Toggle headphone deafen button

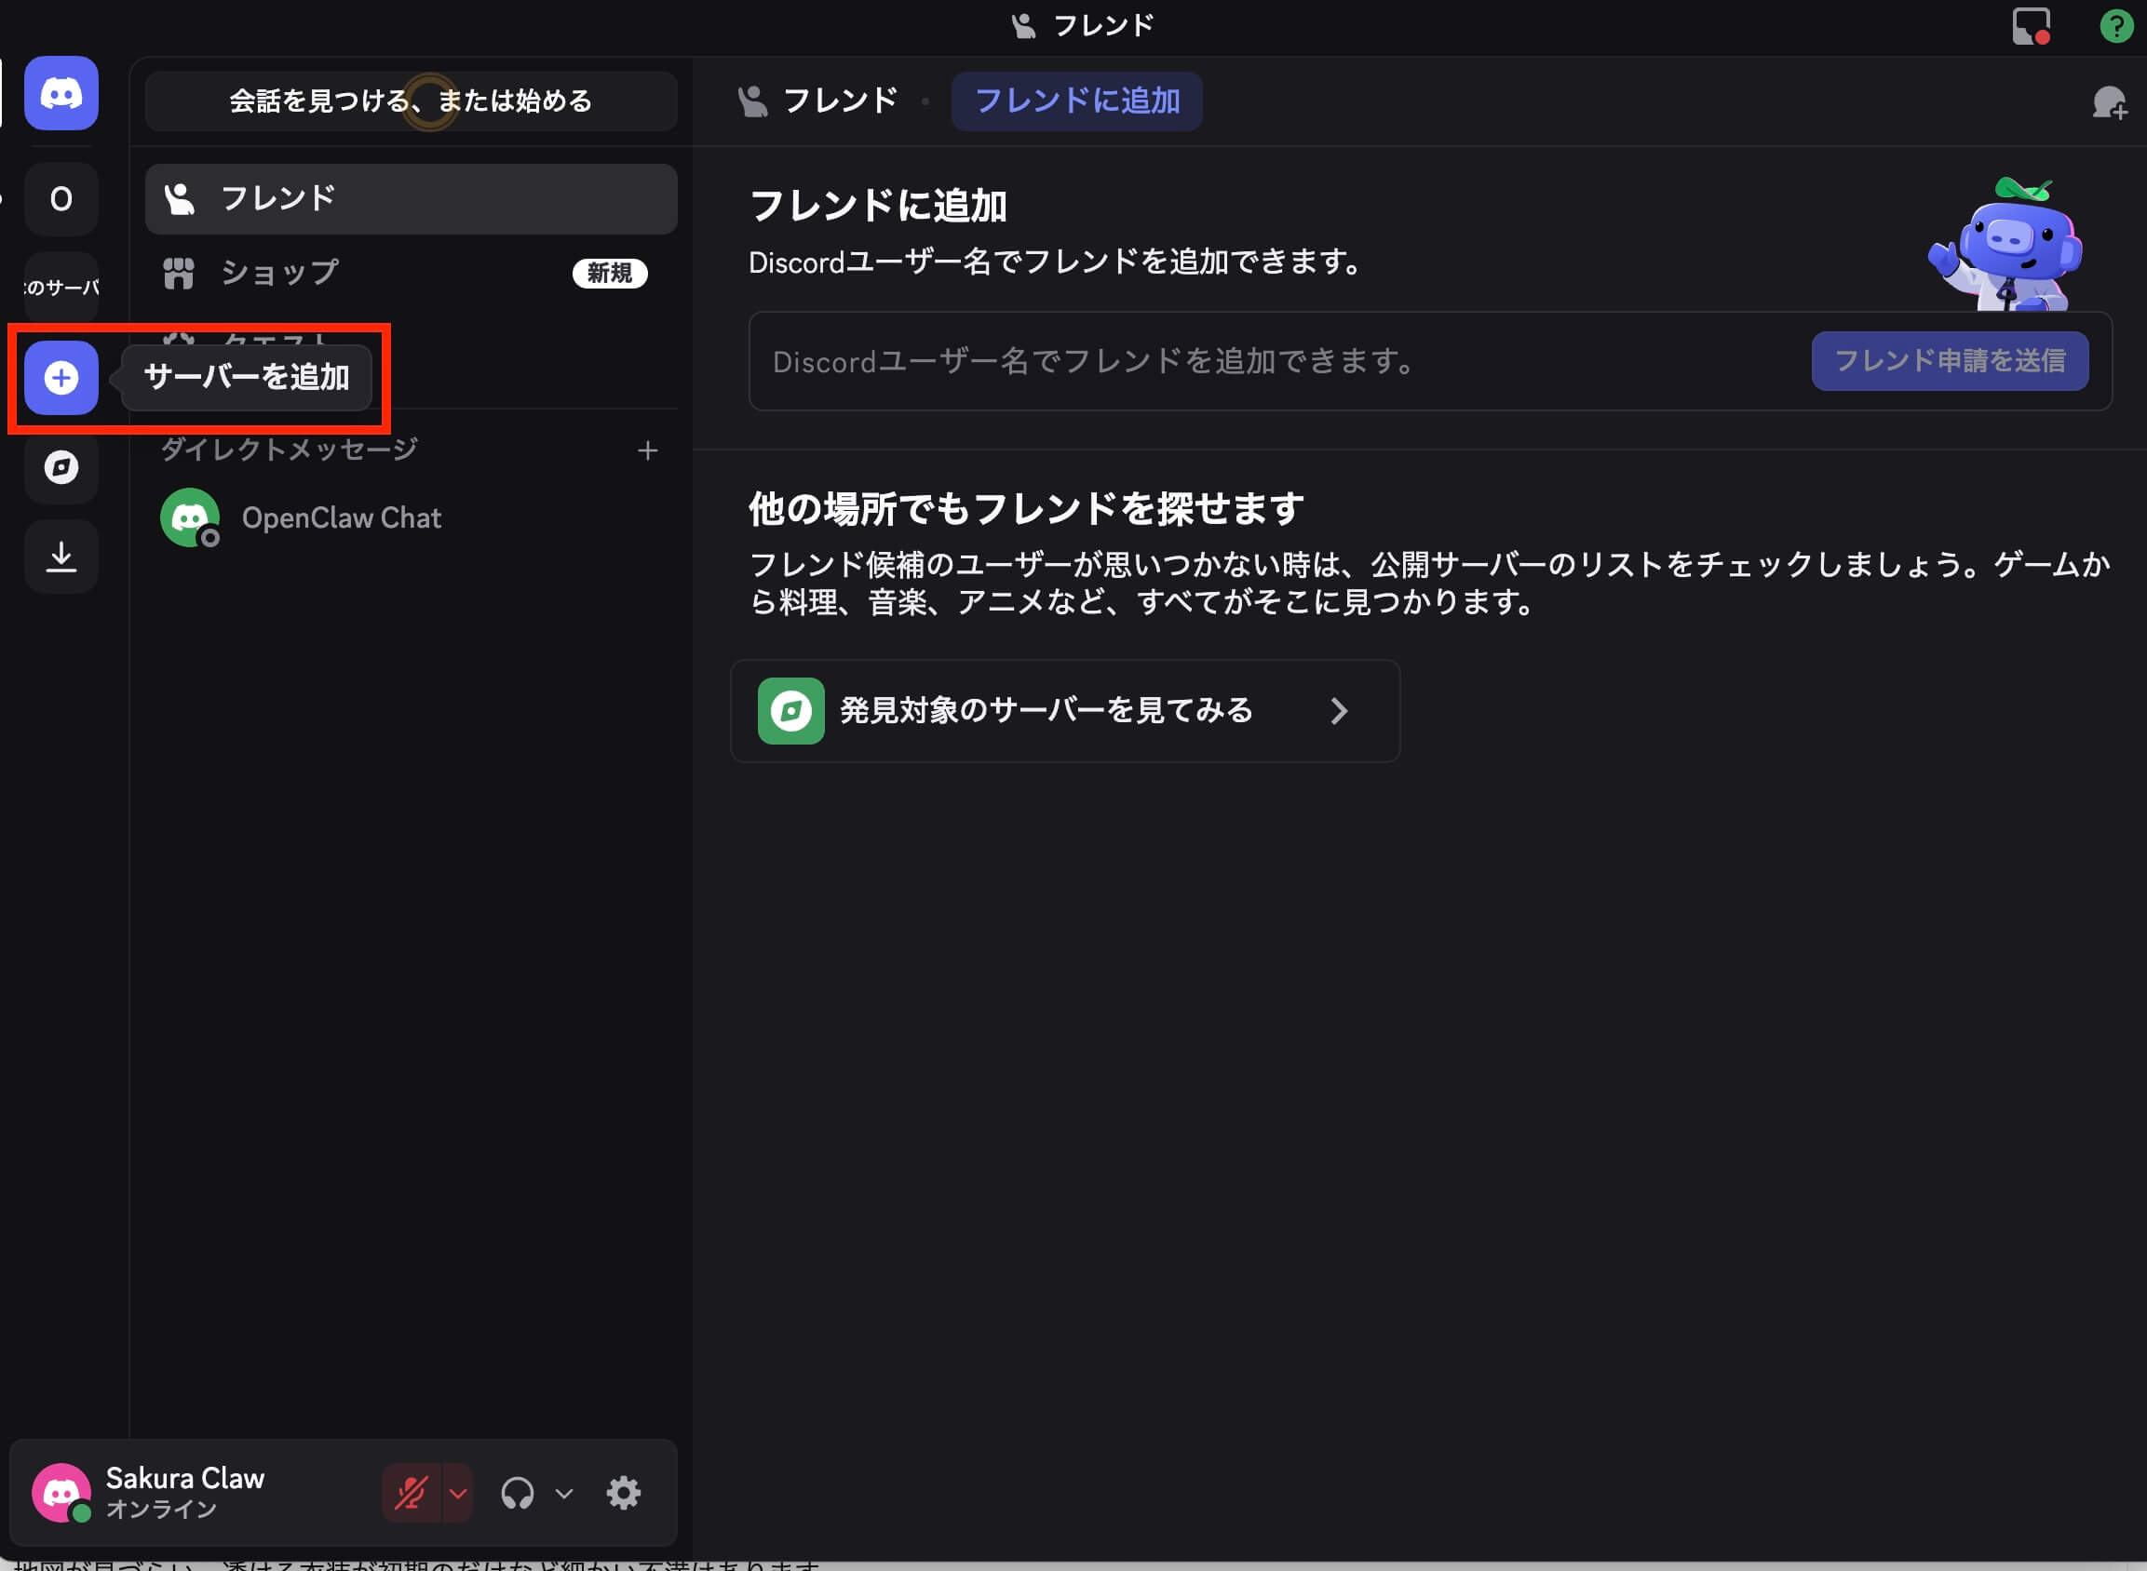[517, 1493]
